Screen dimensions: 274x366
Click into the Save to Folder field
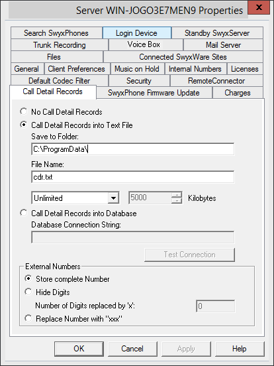point(133,149)
